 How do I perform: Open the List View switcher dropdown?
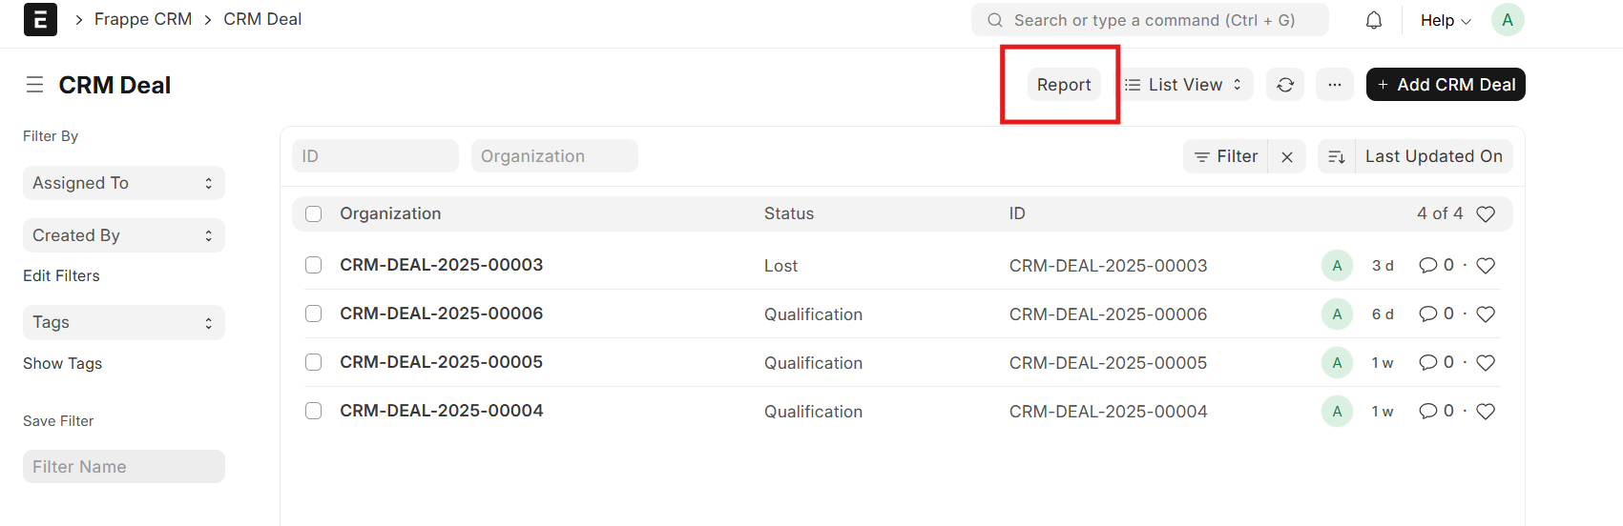pos(1183,85)
